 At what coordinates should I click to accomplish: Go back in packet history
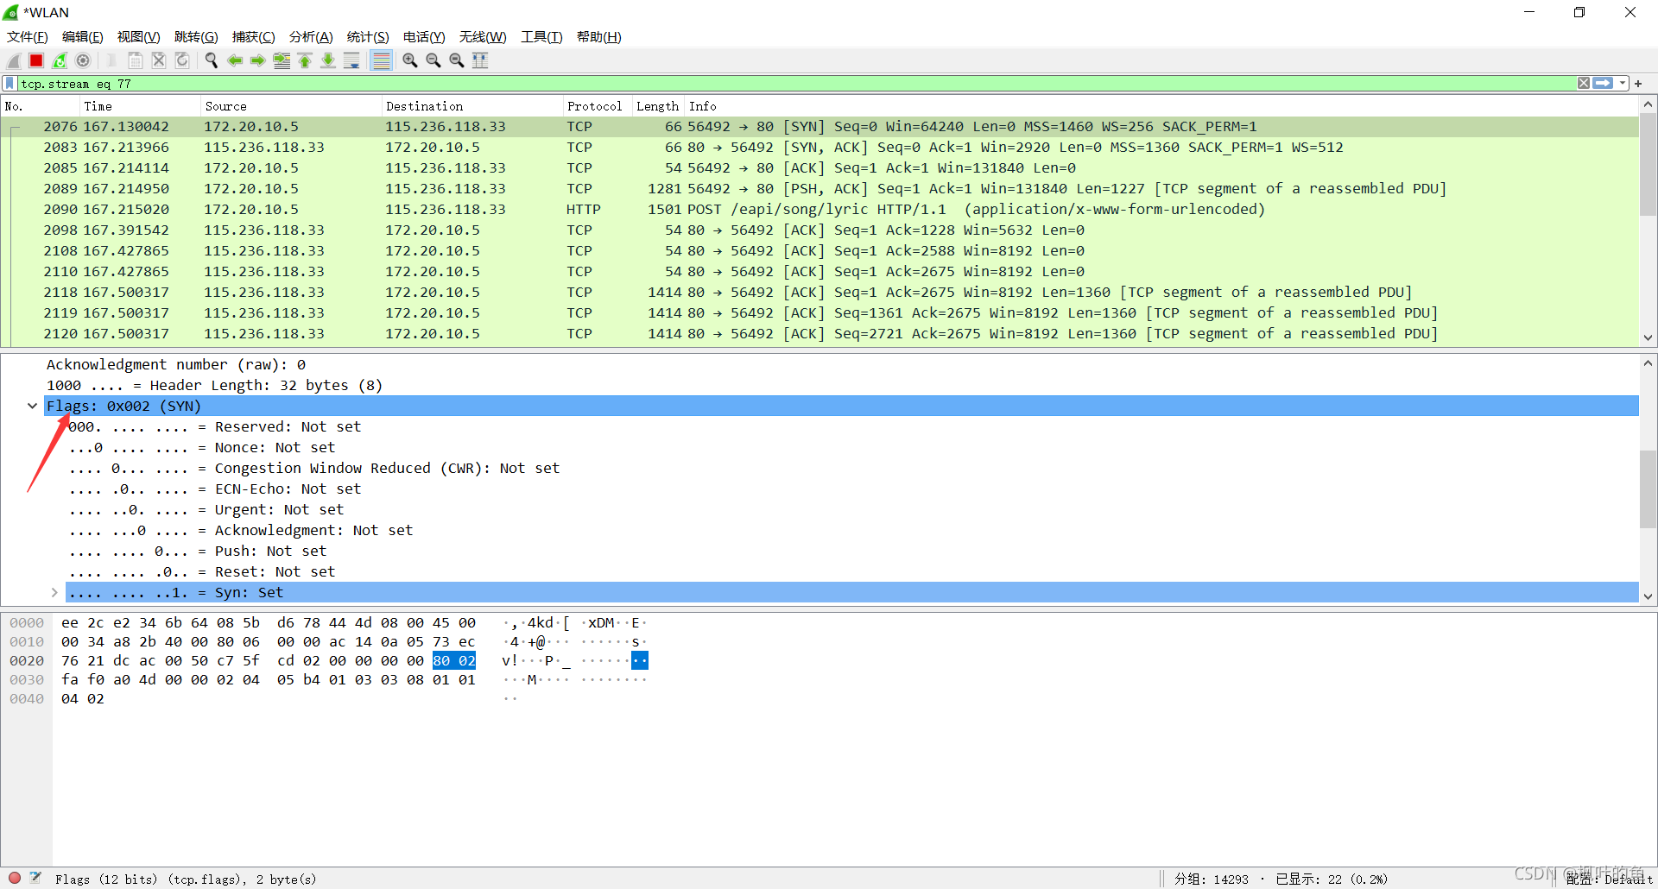(234, 60)
